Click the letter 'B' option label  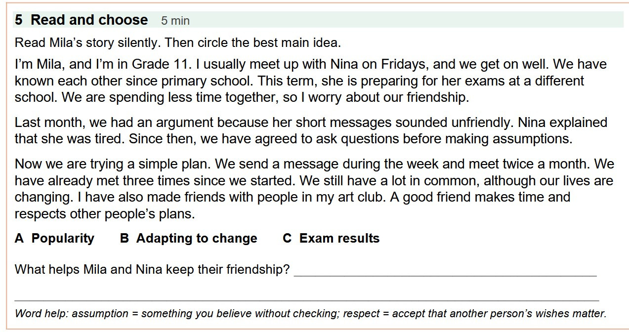[x=125, y=238]
